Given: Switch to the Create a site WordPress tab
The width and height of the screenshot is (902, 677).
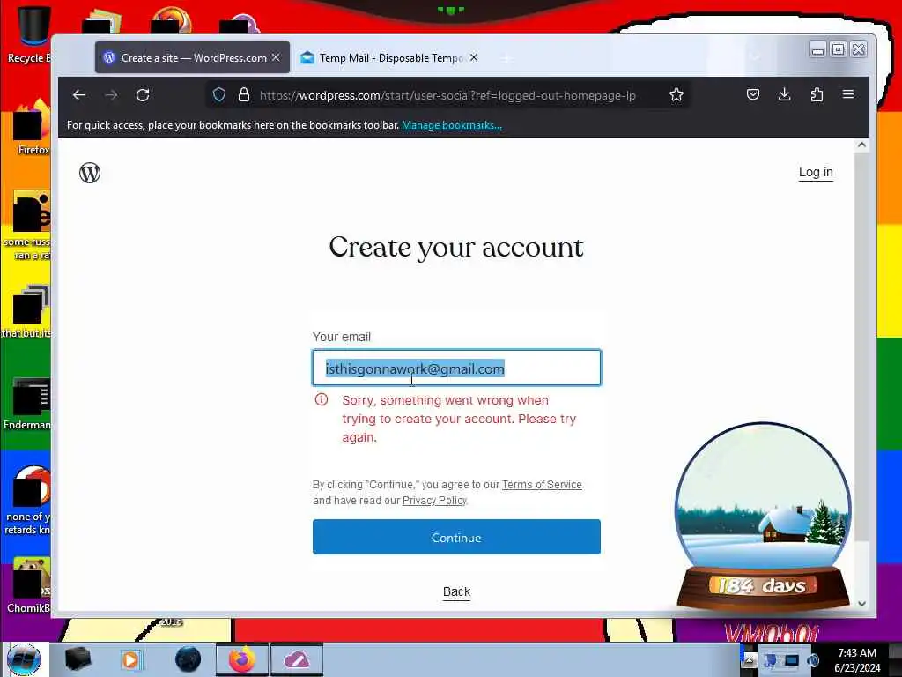Looking at the screenshot, I should [x=193, y=57].
